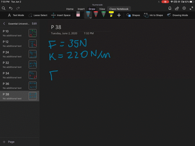
Task: Open page P 24
Action: click(x=19, y=54)
